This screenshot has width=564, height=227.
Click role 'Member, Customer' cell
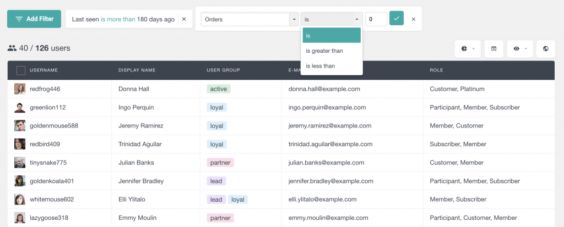pos(457,126)
